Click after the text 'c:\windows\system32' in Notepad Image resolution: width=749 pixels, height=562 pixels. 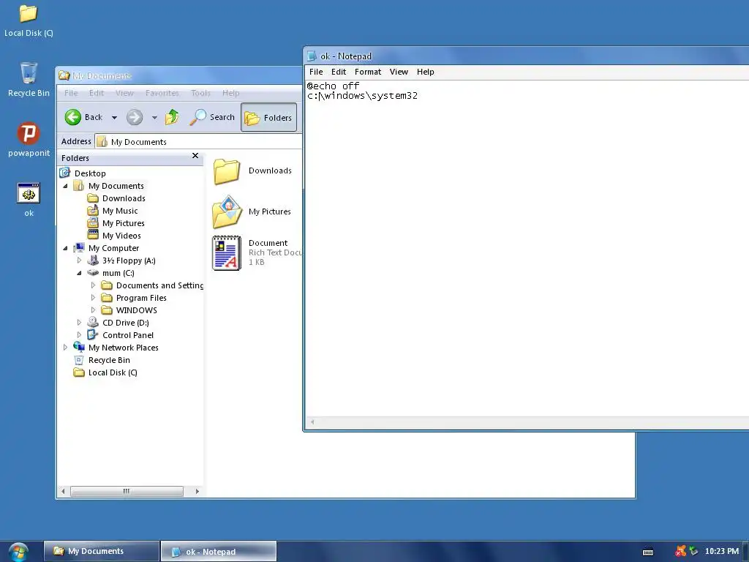[419, 96]
